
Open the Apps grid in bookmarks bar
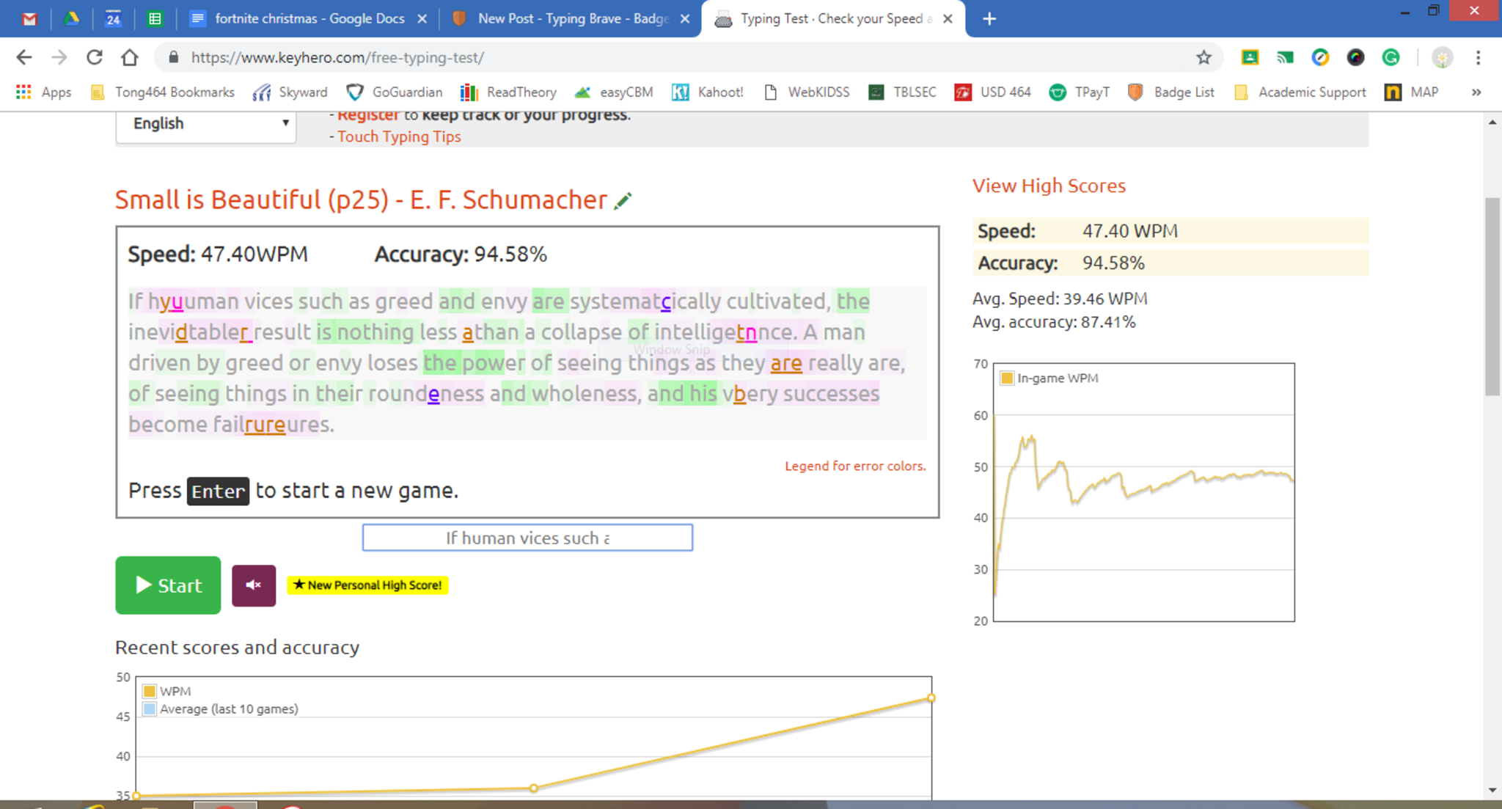(x=23, y=92)
